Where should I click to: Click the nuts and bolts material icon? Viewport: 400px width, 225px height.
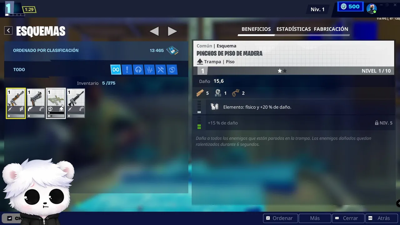point(218,93)
